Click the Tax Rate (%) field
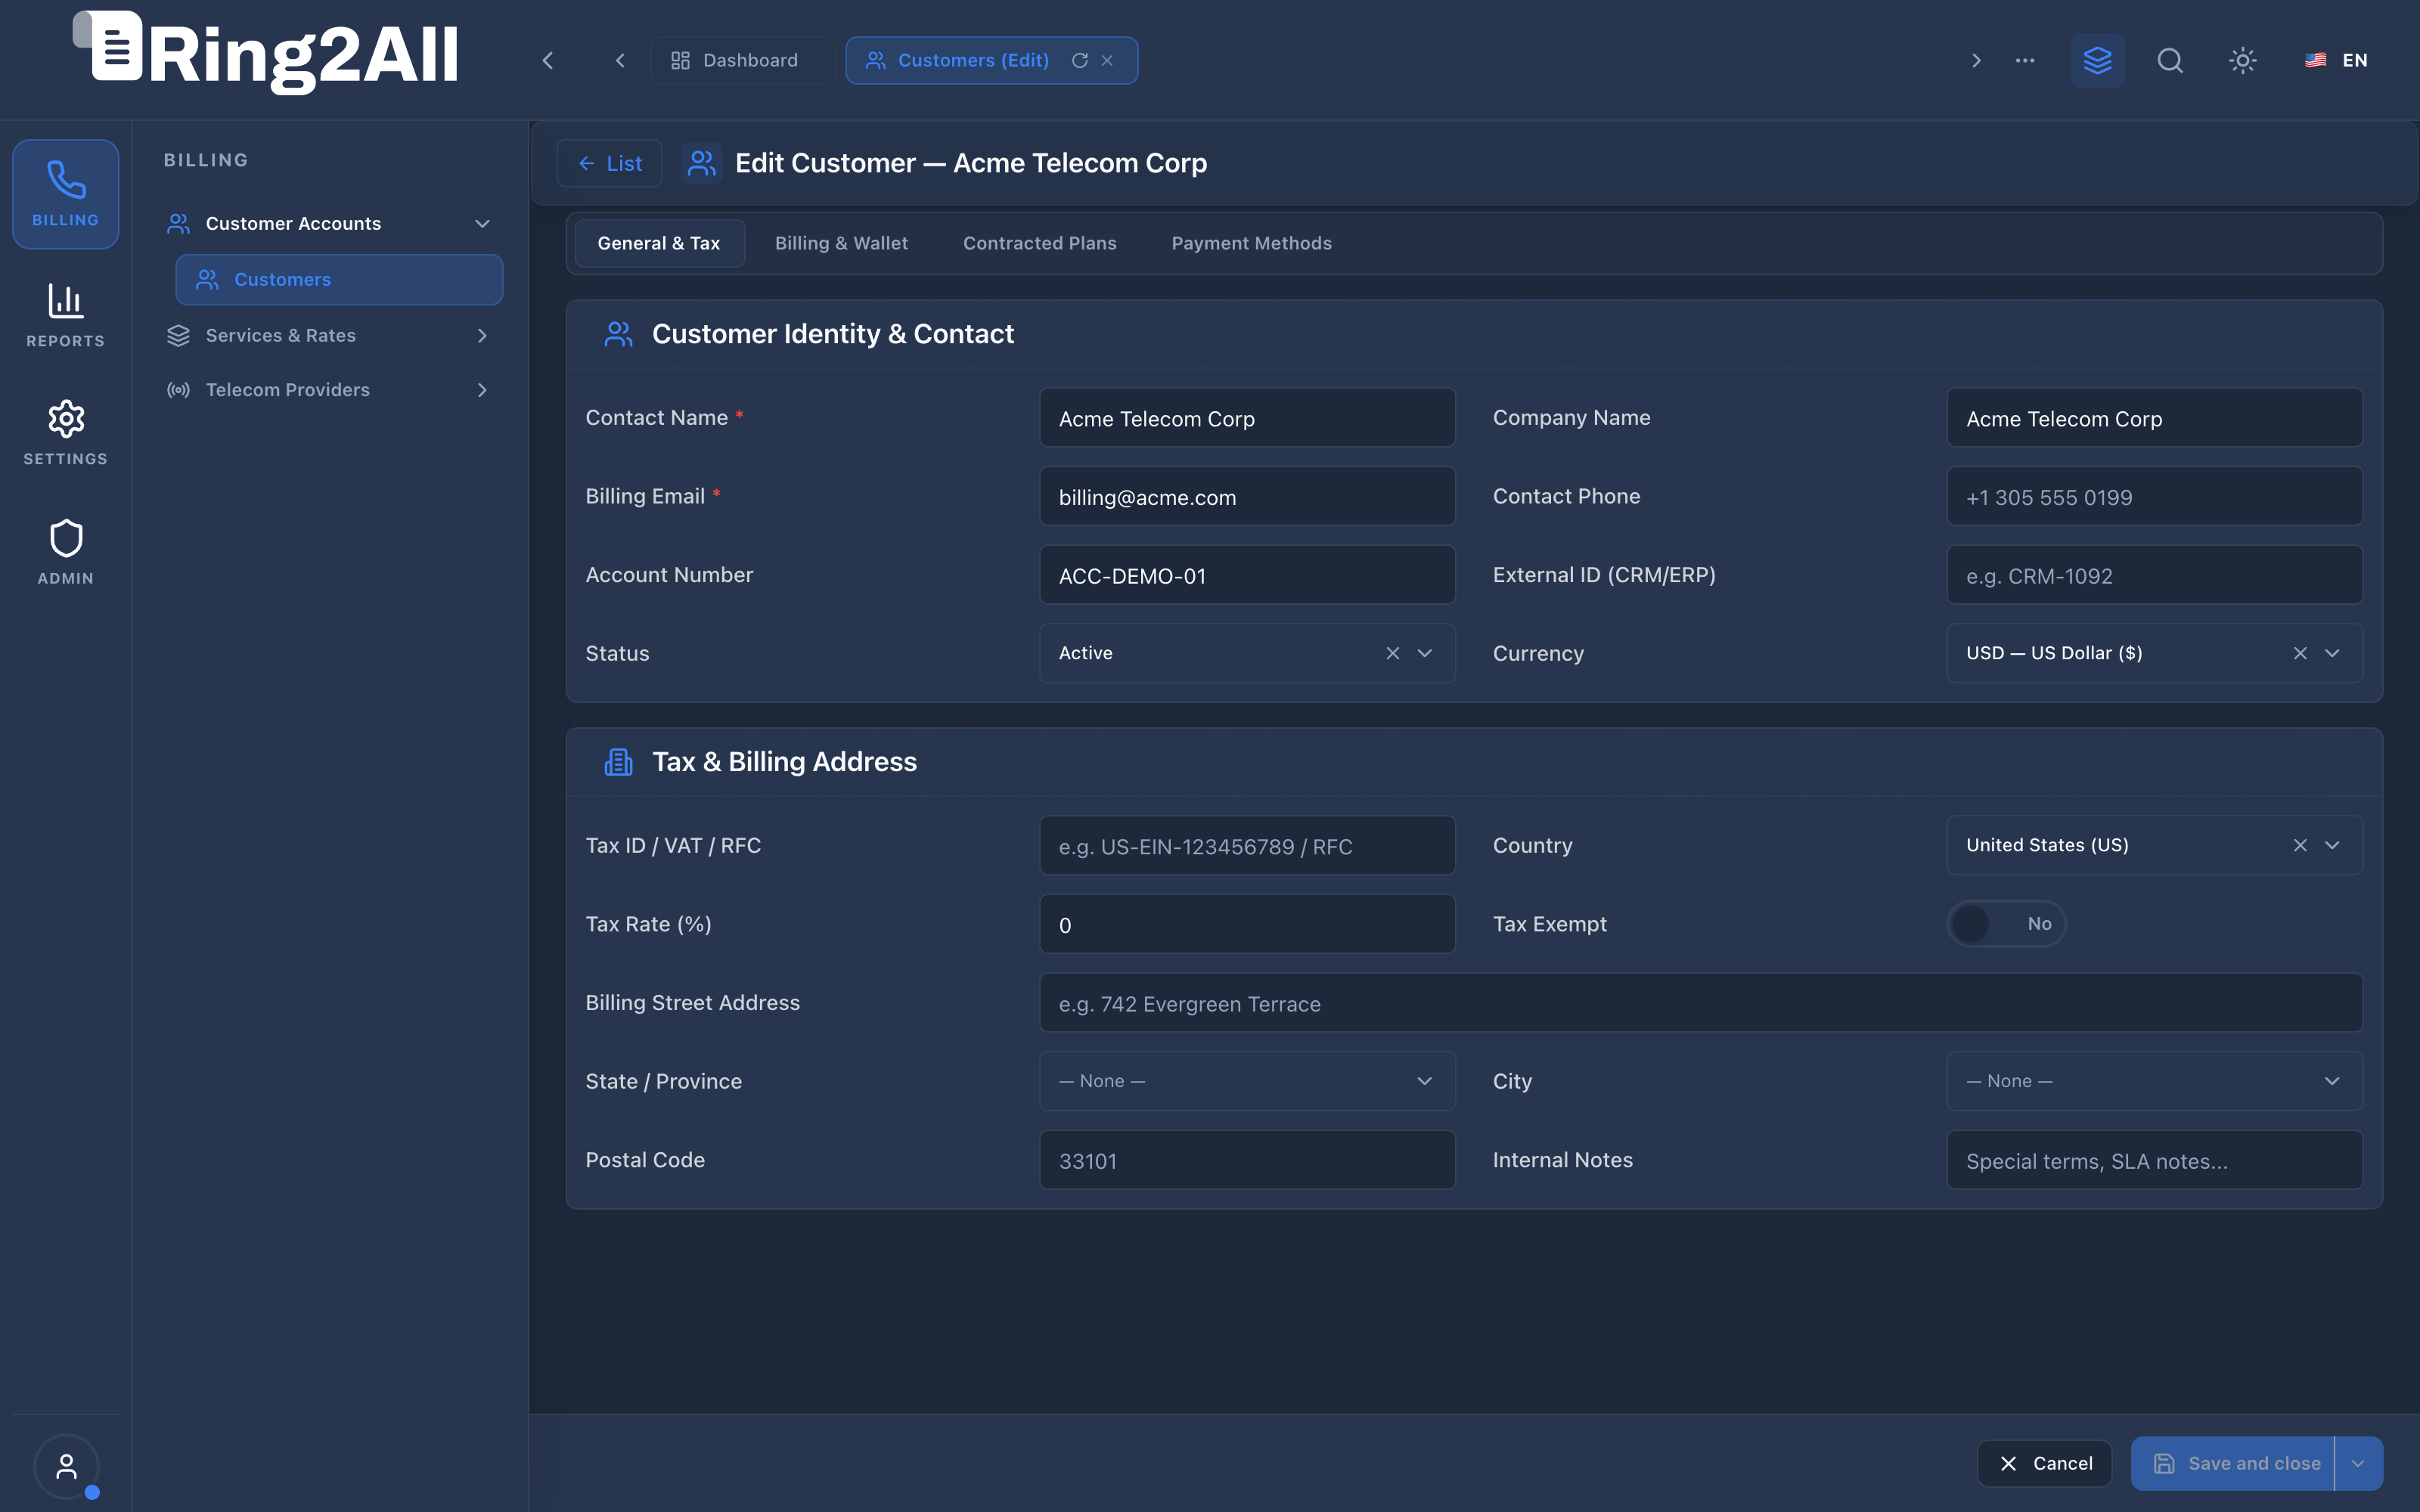Viewport: 2420px width, 1512px height. [x=1247, y=924]
